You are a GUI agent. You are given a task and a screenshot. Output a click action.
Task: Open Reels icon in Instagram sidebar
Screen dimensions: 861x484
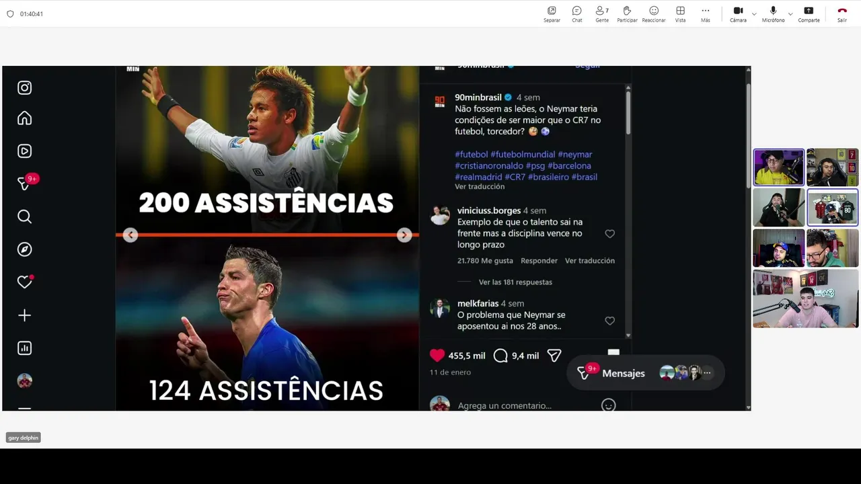pos(25,151)
